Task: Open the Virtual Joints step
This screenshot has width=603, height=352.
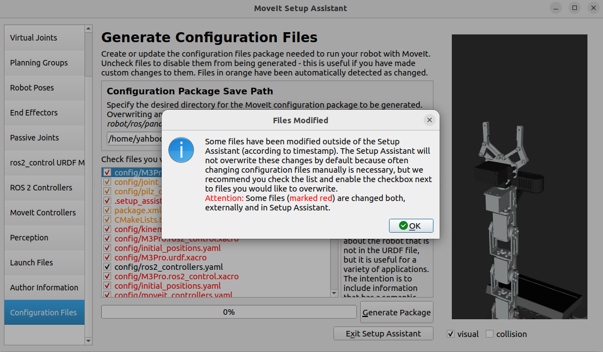Action: pos(44,38)
